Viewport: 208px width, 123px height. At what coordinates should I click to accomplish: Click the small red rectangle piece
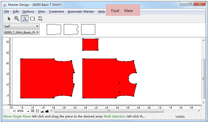[x=90, y=45]
